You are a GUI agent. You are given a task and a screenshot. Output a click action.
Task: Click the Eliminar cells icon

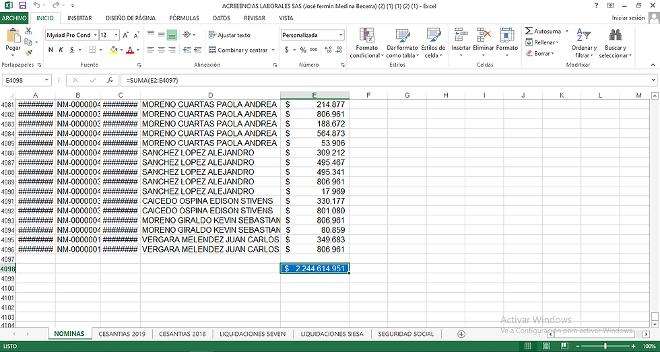[484, 35]
